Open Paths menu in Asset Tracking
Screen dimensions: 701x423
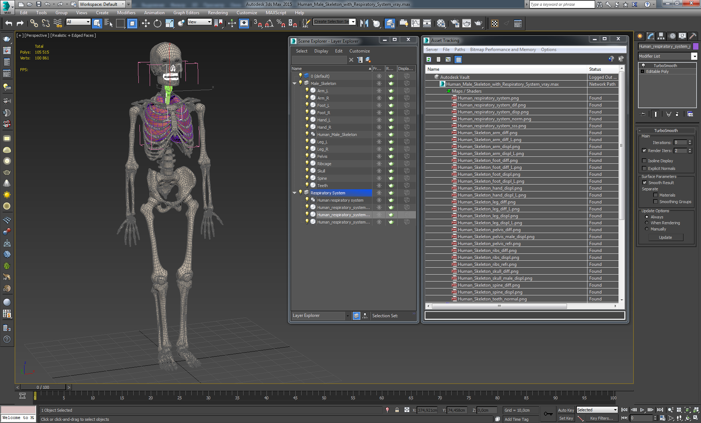(460, 50)
